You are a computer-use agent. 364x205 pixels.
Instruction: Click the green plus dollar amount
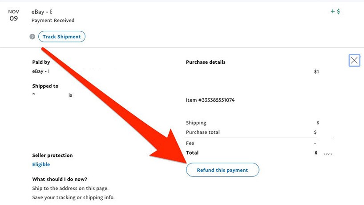[335, 12]
